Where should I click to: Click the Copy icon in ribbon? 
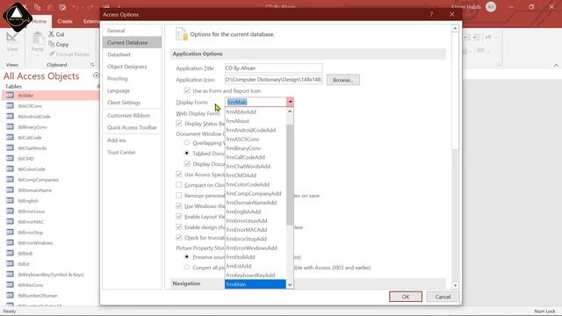click(x=51, y=44)
